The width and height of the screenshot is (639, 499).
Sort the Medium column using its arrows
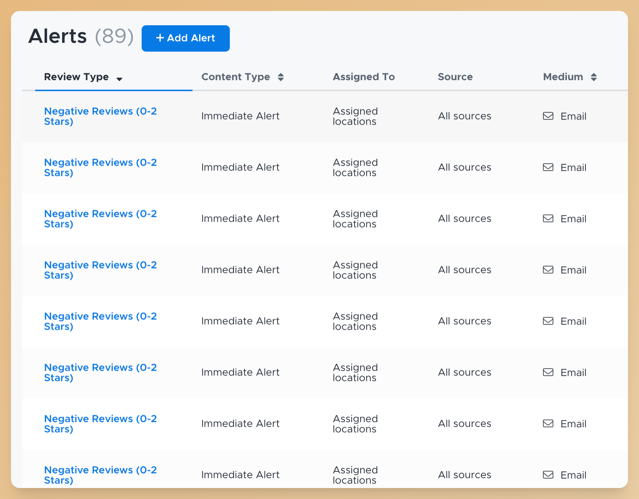[x=594, y=77]
